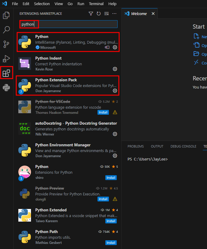The height and width of the screenshot is (249, 207).
Task: Switch to the PROBLEMS panel tab
Action: point(136,146)
